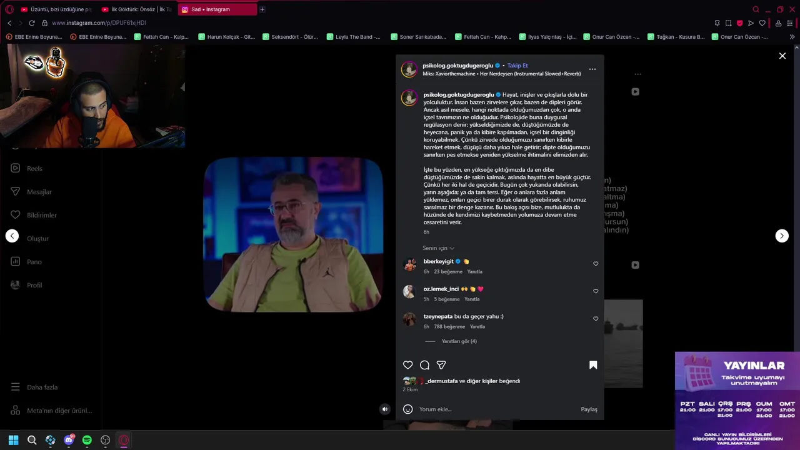Screen dimensions: 800x450
Task: Open the Opera flow send icon
Action: [751, 23]
